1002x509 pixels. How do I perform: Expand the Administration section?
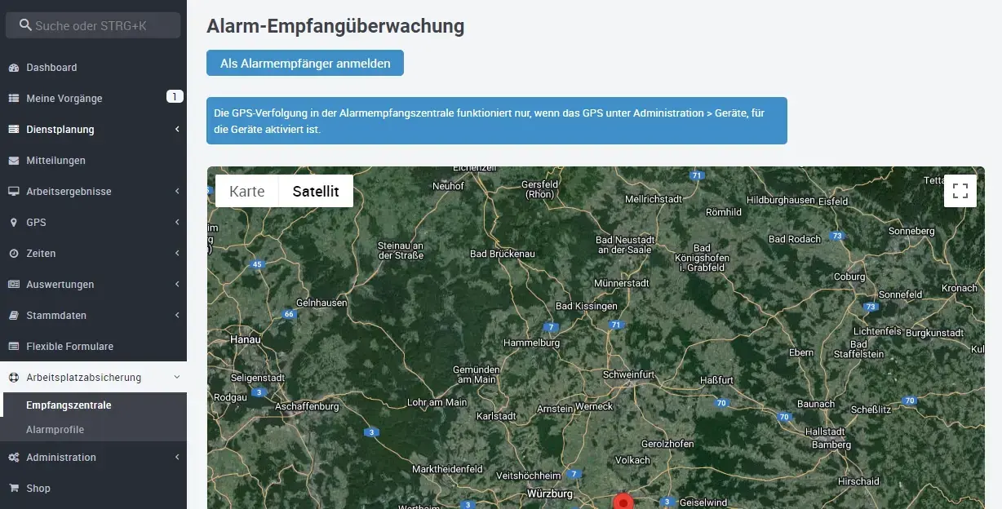click(x=177, y=457)
